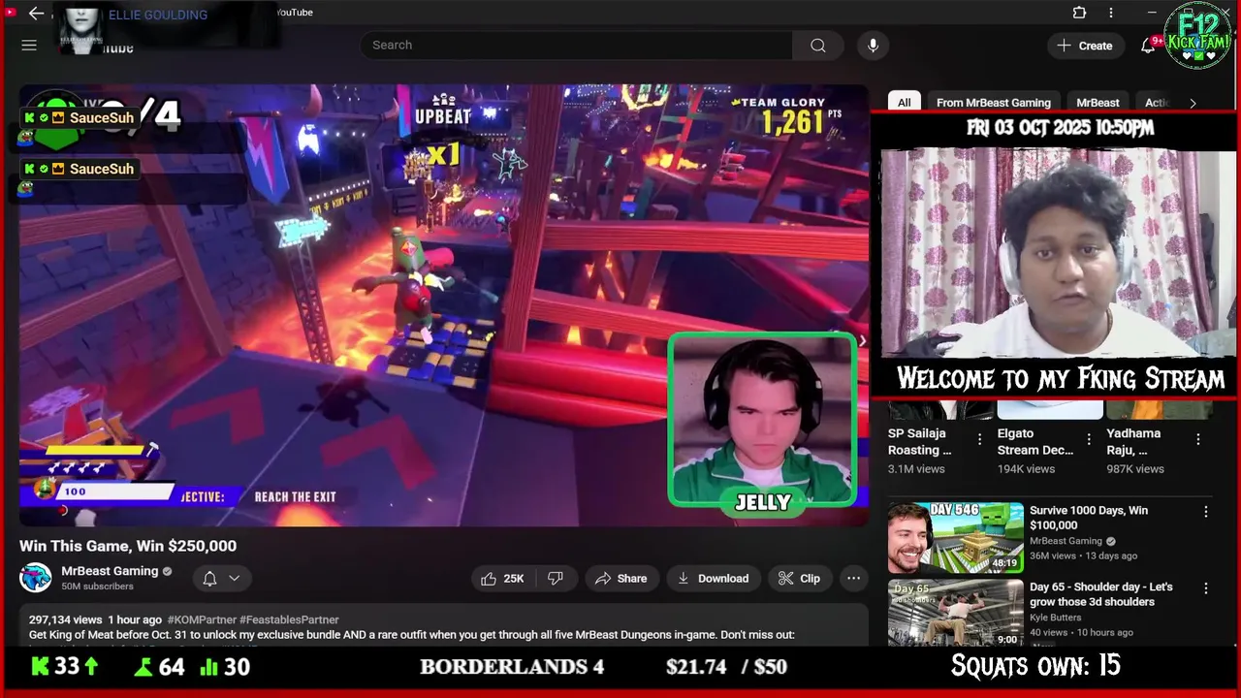This screenshot has height=698, width=1241.
Task: Show next filter chips with arrow
Action: pos(1193,103)
